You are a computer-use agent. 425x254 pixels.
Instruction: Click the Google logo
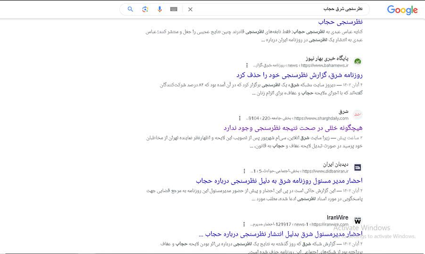402,10
